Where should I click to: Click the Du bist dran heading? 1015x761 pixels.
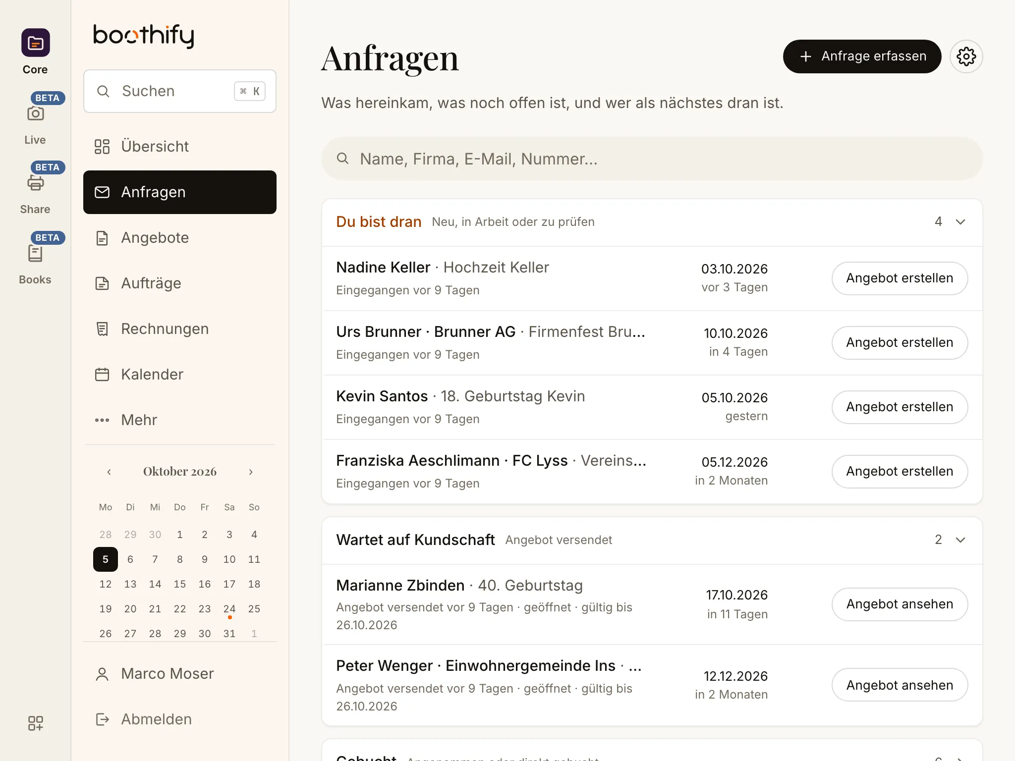[379, 222]
